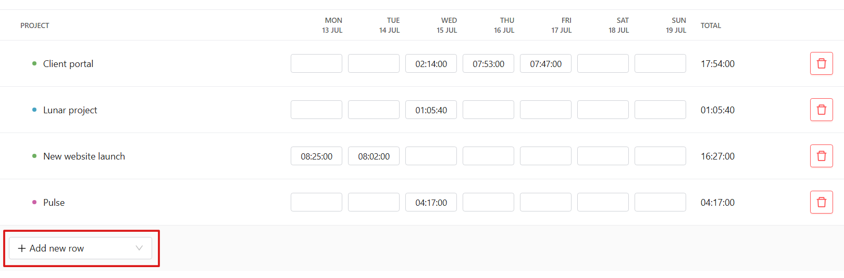844x278 pixels.
Task: Edit Pulse Wednesday time 04:17:00
Action: (431, 202)
